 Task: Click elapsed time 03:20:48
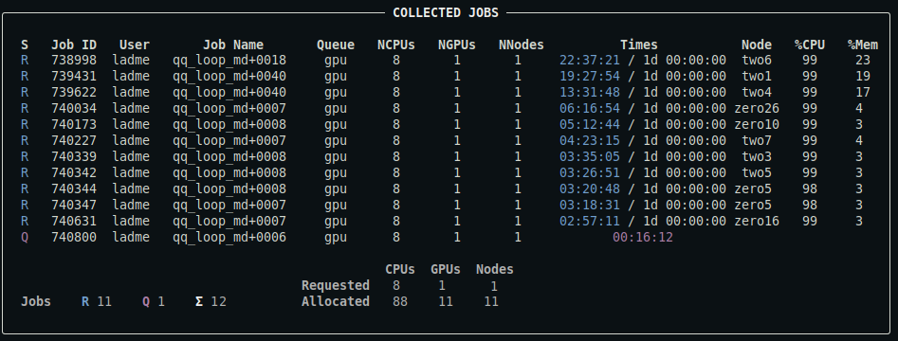tap(589, 188)
